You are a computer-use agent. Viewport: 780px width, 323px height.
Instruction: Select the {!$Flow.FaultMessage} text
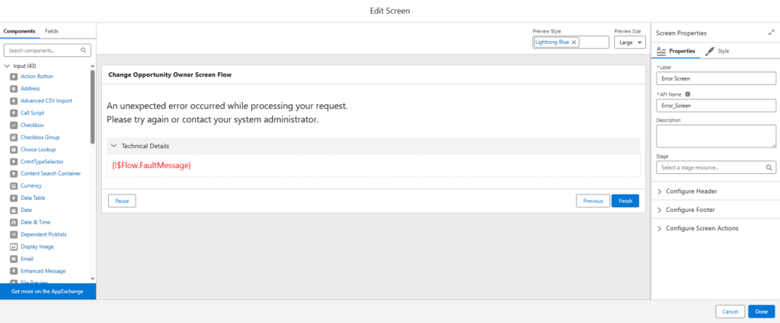(152, 166)
